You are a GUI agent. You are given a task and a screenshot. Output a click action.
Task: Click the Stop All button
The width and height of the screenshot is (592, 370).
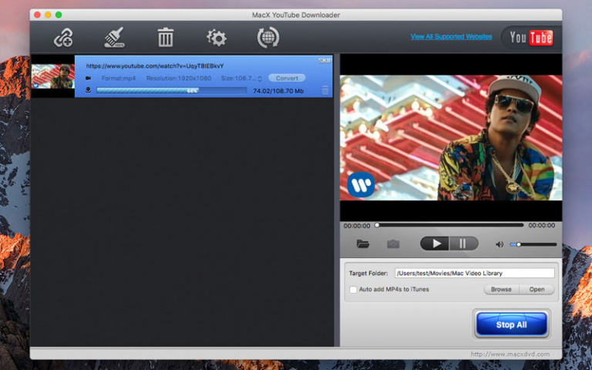(x=511, y=325)
